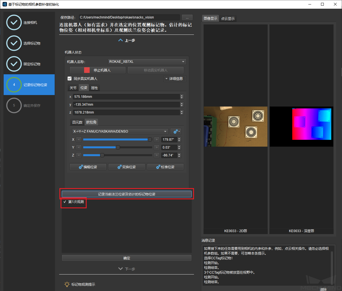Image resolution: width=342 pixels, height=291 pixels.
Task: Switch to the 四元数 quaternion tab
Action: pyautogui.click(x=77, y=122)
